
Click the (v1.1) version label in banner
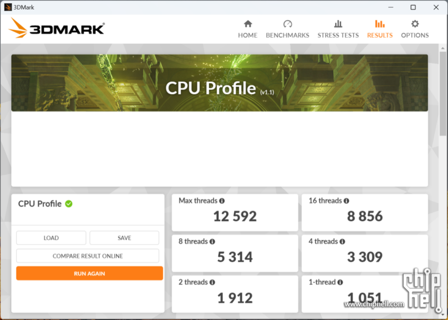[x=267, y=92]
